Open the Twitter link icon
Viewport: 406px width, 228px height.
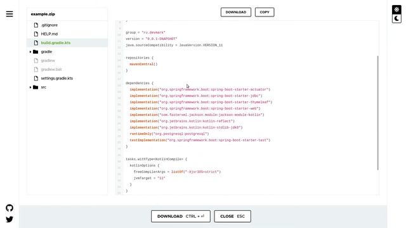click(10, 220)
